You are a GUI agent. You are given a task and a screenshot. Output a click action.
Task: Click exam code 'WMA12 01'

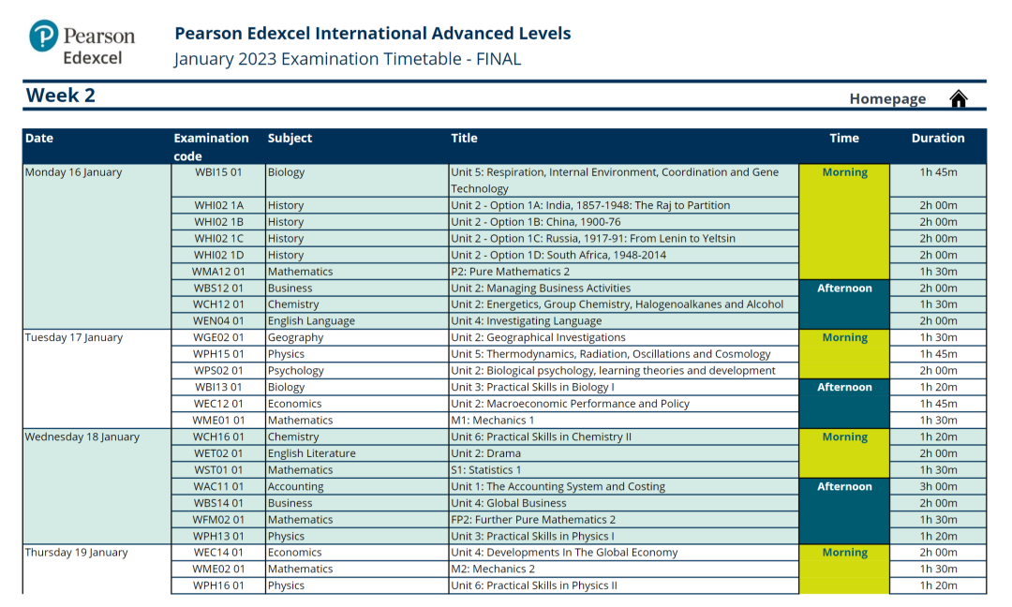218,272
